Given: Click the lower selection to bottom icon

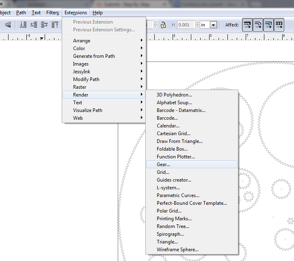Looking at the screenshot, I should [x=23, y=24].
